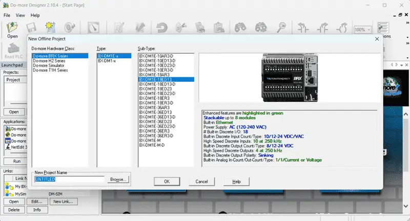Click the Write PLC disc-and-arrow toolbar icon
The width and height of the screenshot is (410, 221).
pos(70,28)
